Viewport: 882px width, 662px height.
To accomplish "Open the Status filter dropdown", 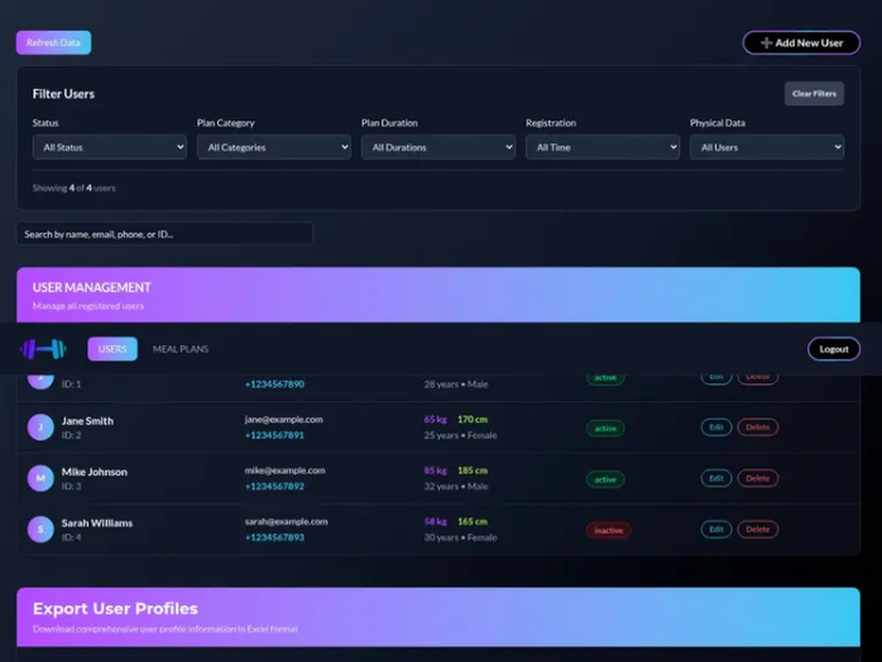I will click(x=109, y=147).
